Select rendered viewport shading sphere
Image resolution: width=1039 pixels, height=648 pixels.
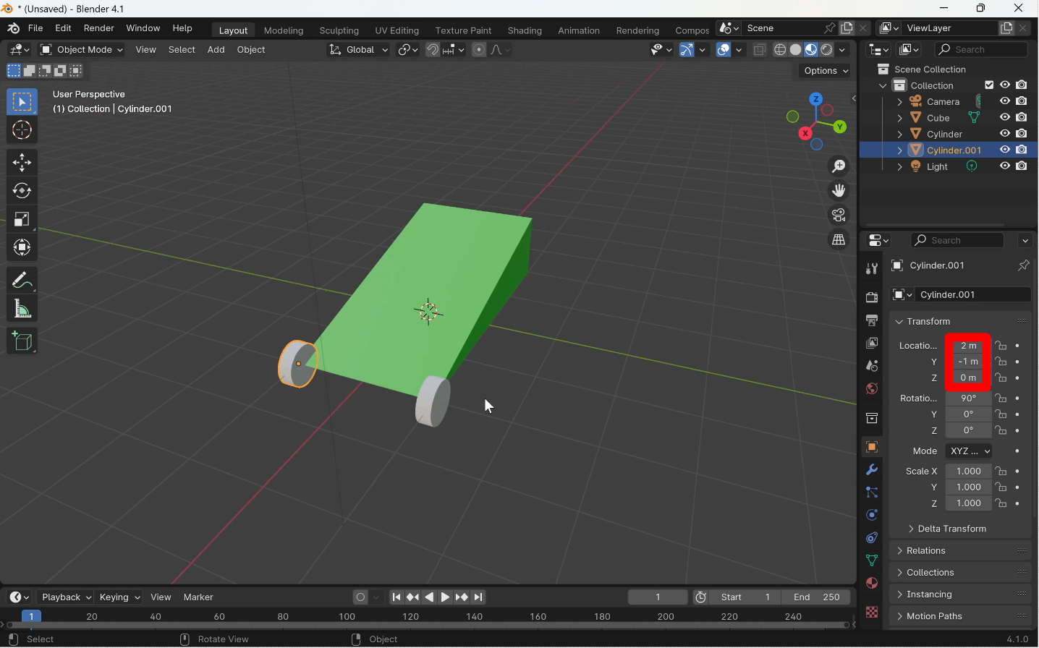[x=827, y=50]
